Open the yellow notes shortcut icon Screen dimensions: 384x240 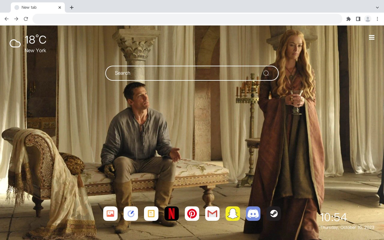click(151, 214)
